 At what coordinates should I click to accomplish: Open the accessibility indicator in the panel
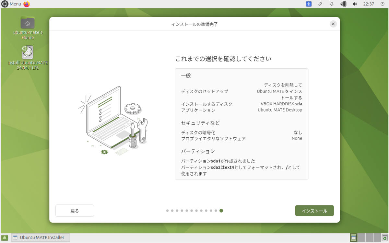(x=309, y=4)
